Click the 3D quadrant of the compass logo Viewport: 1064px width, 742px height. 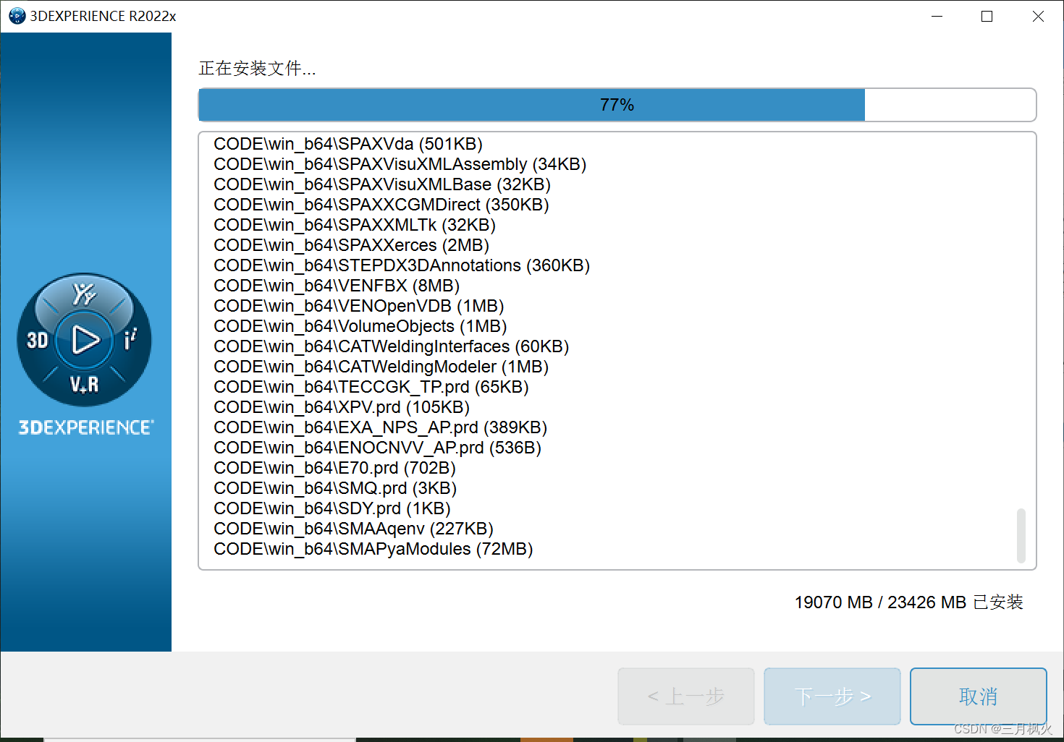click(x=37, y=340)
